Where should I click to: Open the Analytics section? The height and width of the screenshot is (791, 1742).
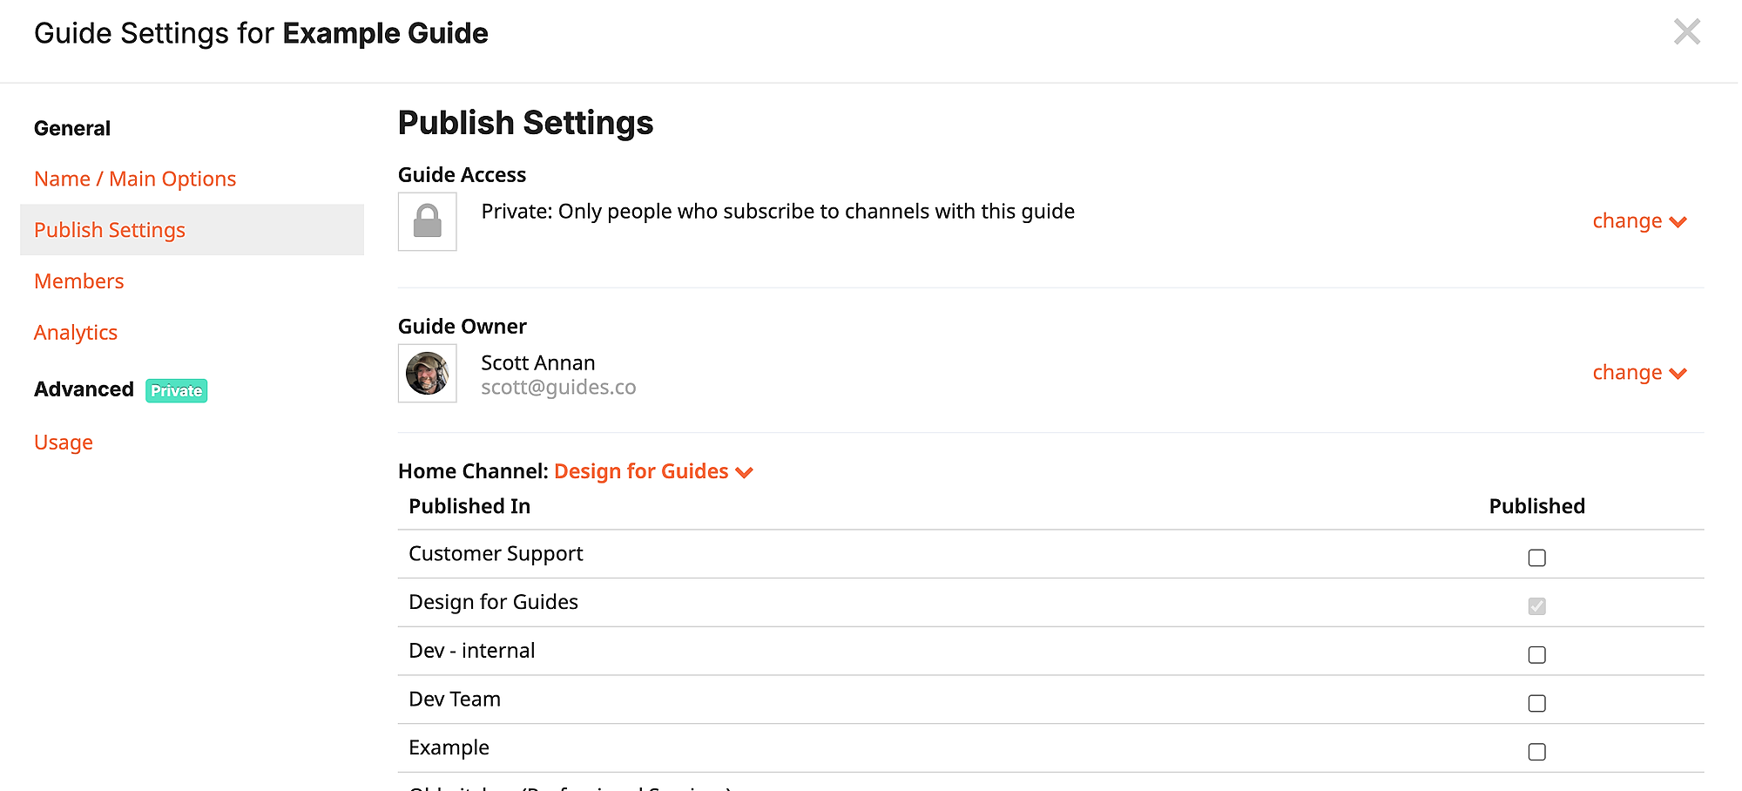[76, 333]
